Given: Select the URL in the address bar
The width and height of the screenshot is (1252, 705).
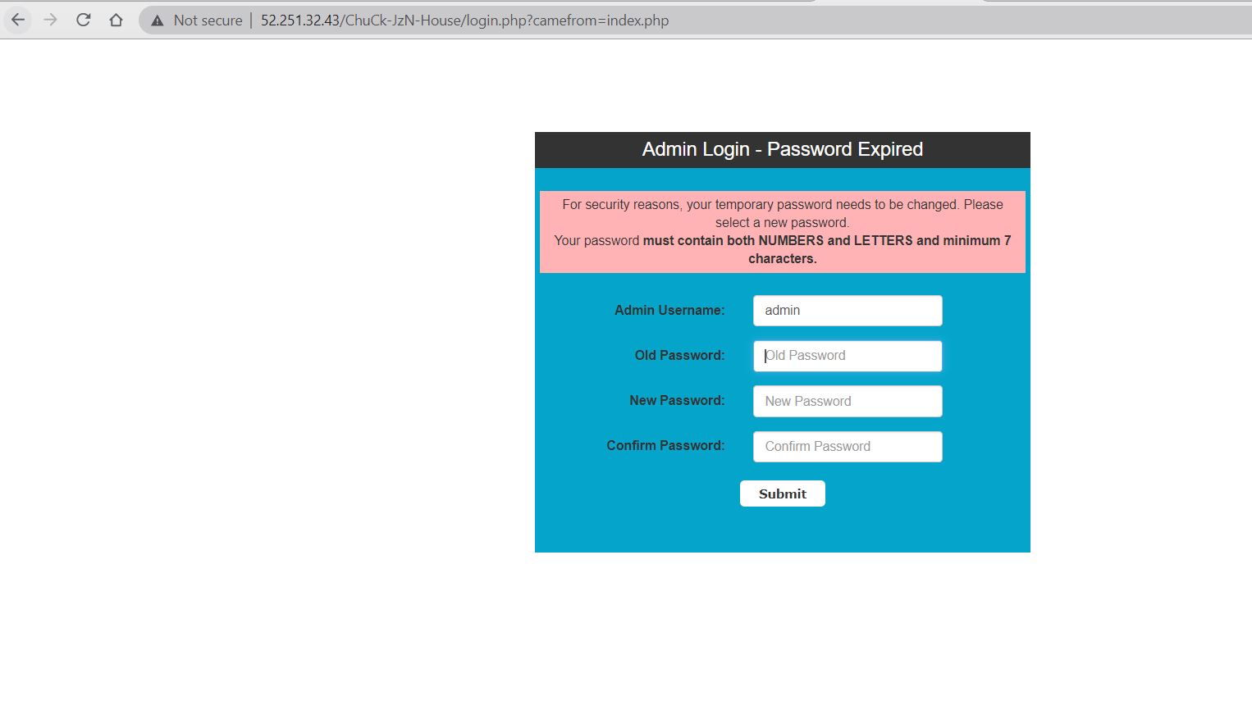Looking at the screenshot, I should [464, 20].
